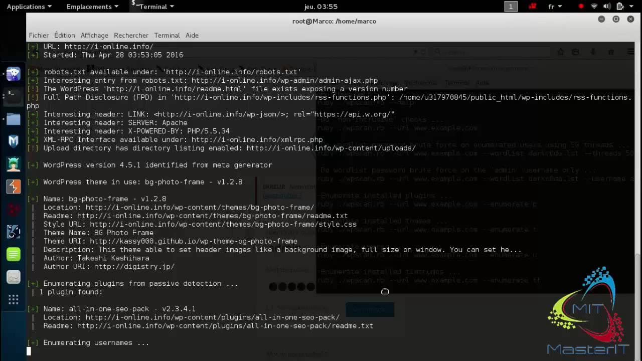Image resolution: width=642 pixels, height=361 pixels.
Task: Click the theme Location URL line
Action: [x=173, y=208]
